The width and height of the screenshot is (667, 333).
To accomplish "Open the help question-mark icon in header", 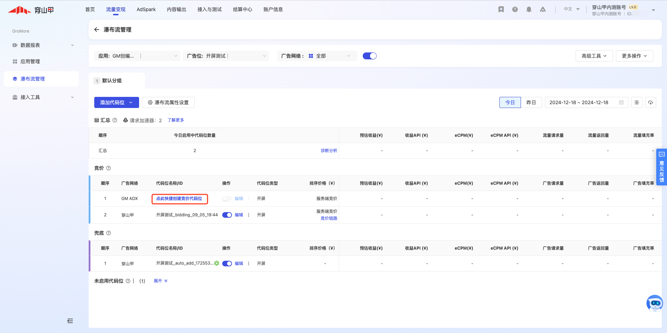I will tap(515, 9).
